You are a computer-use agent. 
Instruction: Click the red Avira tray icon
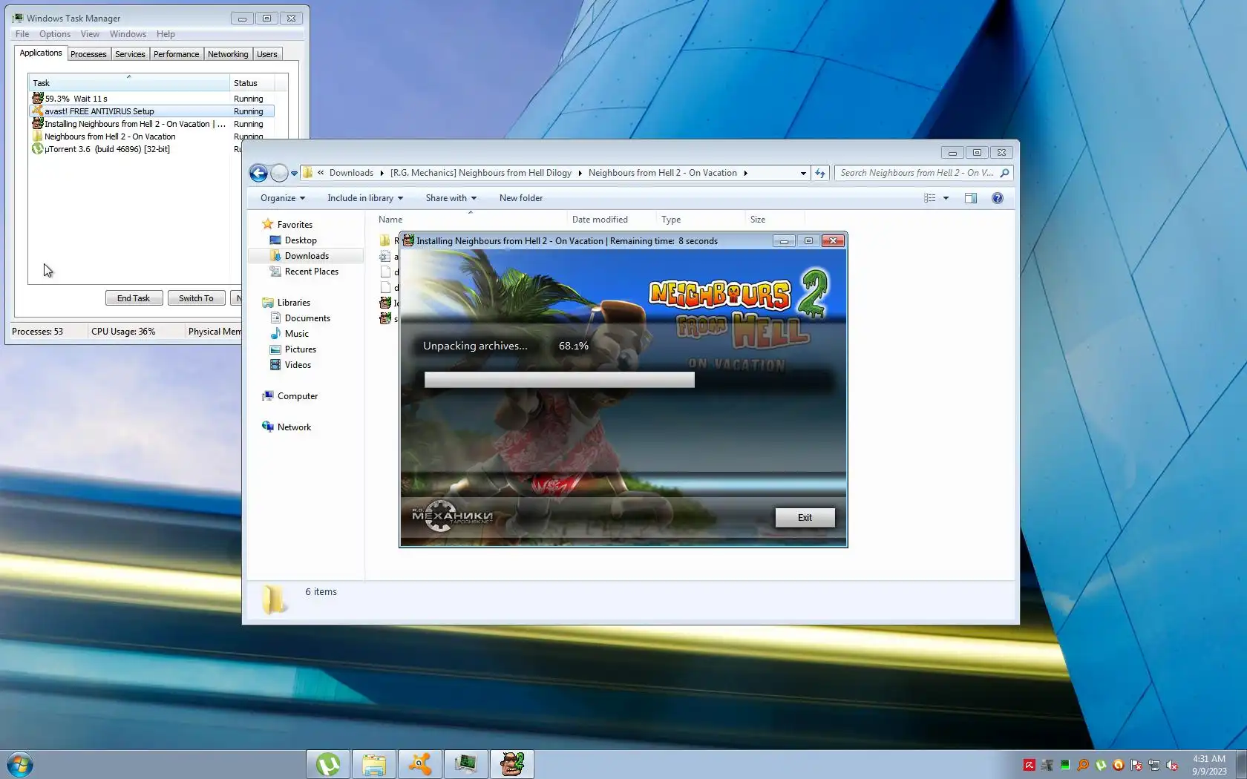tap(1030, 765)
